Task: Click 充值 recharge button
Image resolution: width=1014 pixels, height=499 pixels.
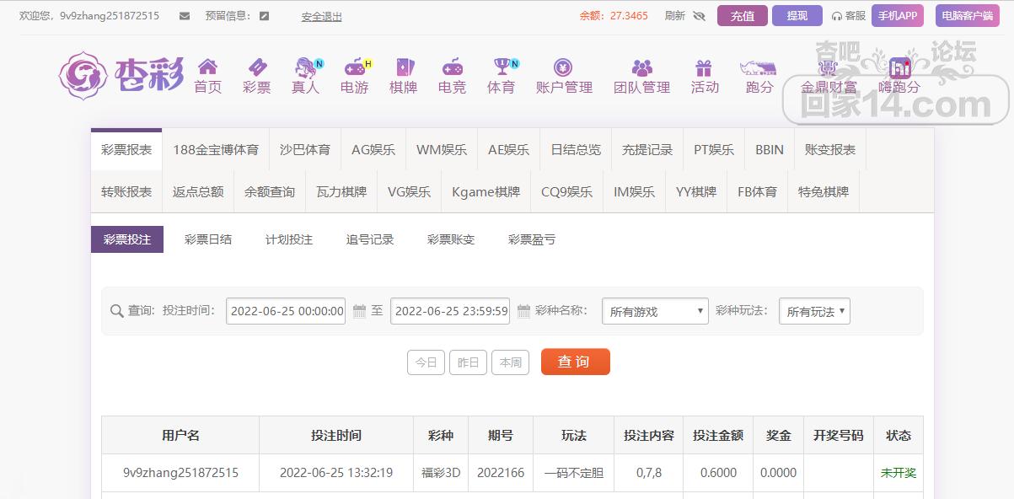Action: (x=743, y=16)
